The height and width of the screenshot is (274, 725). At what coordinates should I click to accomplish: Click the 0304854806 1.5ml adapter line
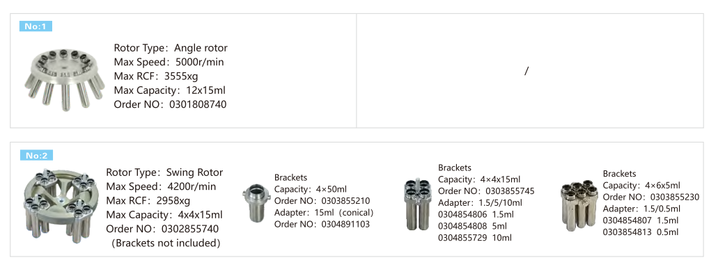476,214
